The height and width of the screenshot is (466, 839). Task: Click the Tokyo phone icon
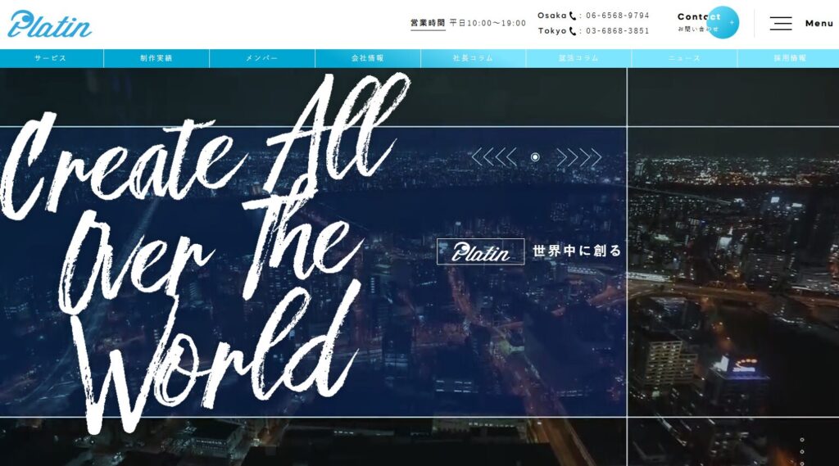pos(573,31)
